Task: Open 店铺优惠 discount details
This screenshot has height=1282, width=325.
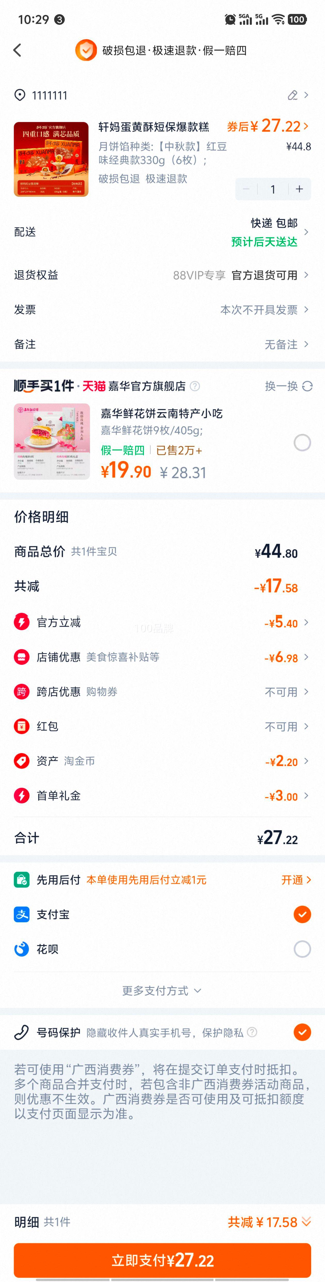Action: [x=163, y=657]
